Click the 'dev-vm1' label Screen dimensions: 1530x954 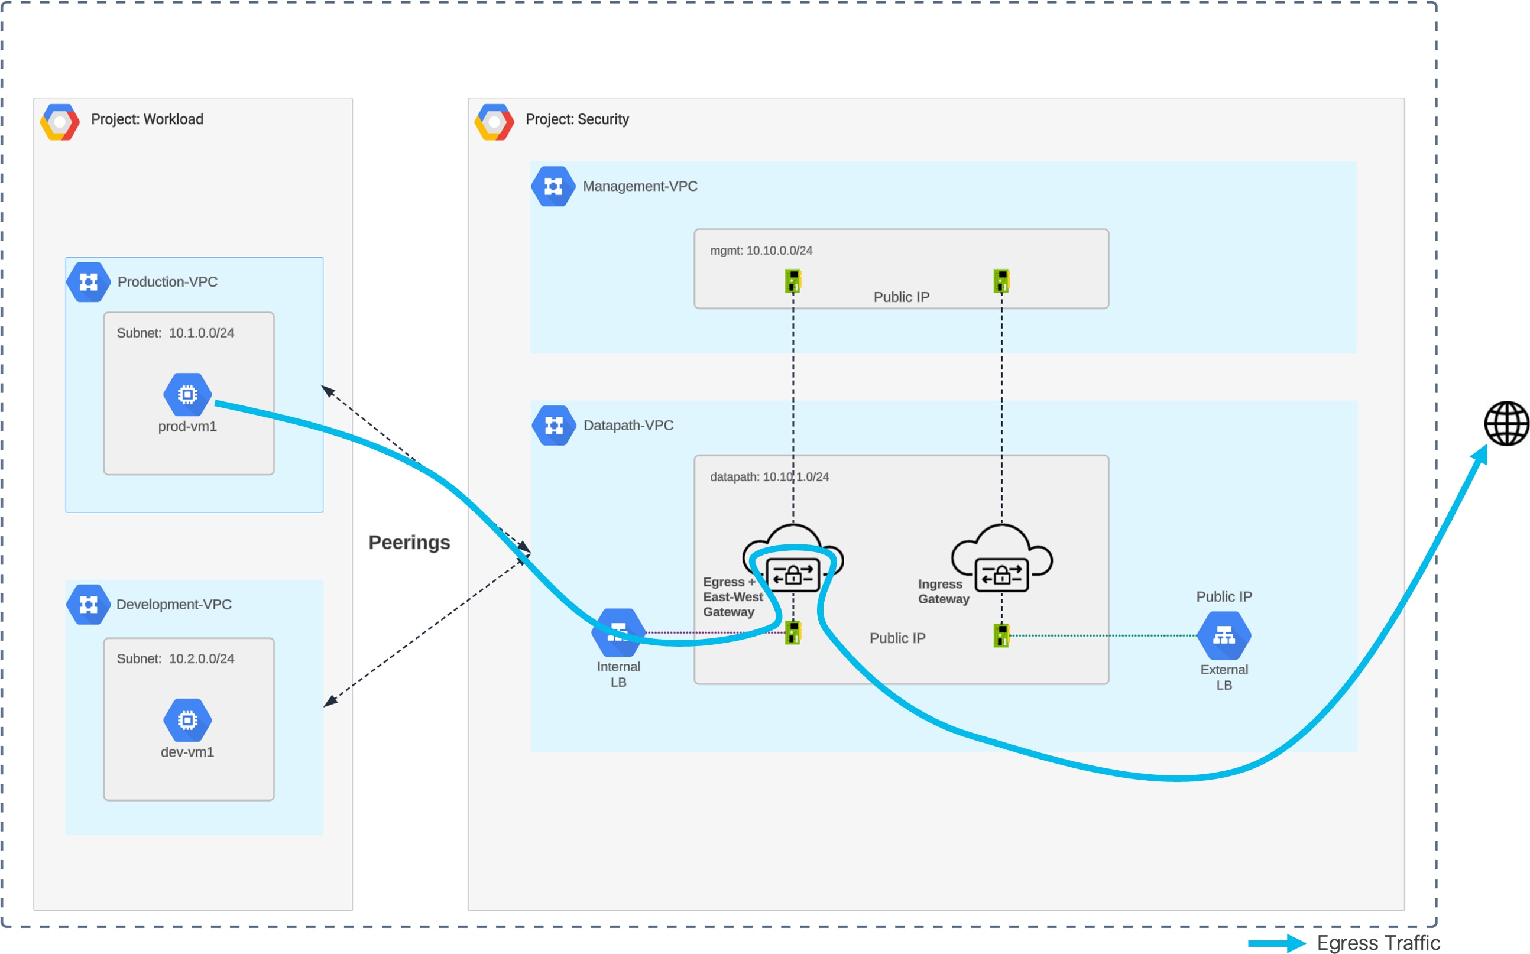[x=187, y=752]
